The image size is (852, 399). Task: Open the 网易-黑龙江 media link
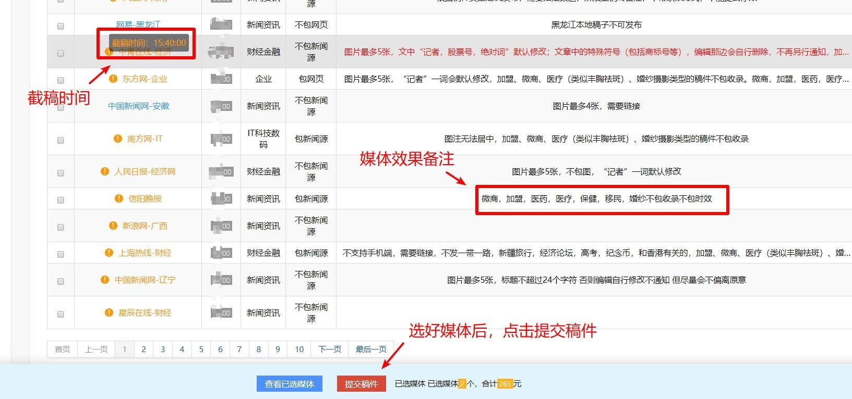tap(138, 24)
